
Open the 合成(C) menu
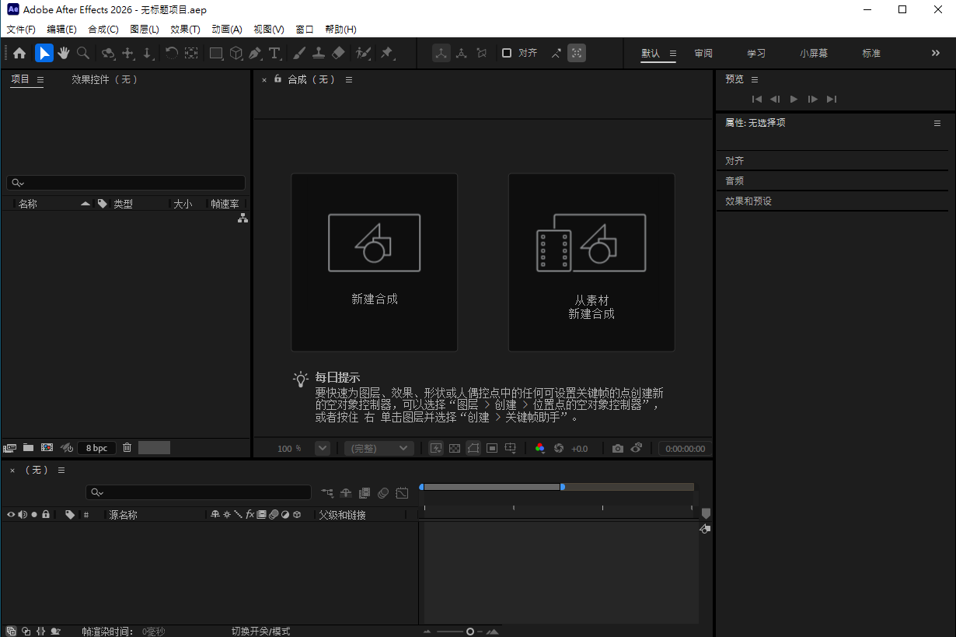point(103,29)
